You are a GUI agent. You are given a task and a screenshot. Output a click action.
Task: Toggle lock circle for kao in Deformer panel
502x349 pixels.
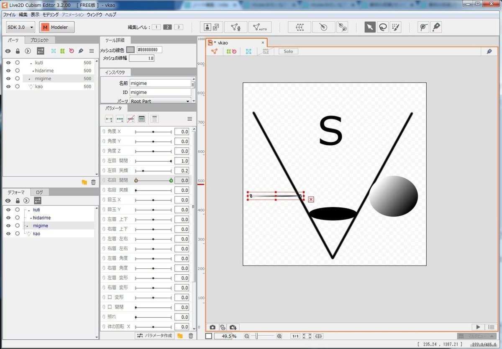click(17, 233)
